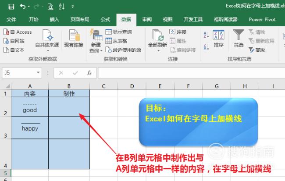Switch to the Power Pivot tab
This screenshot has height=181, width=285.
262,19
